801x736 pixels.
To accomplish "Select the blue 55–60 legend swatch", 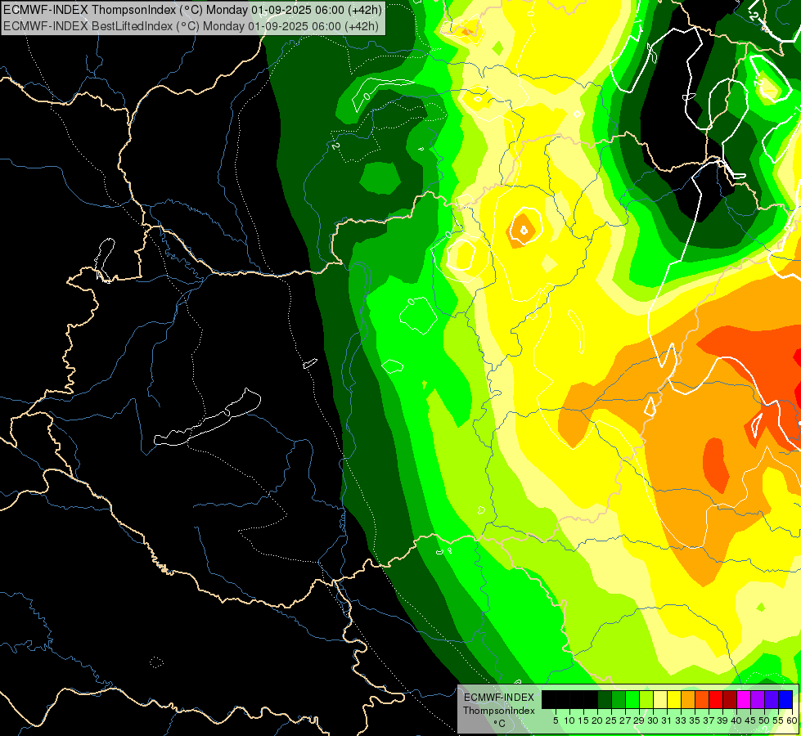I will coord(785,699).
